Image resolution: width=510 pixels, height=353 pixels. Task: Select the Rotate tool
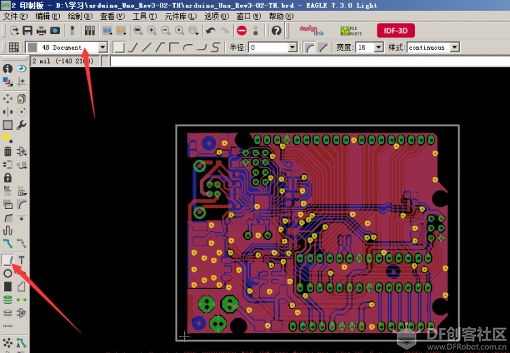click(x=22, y=112)
